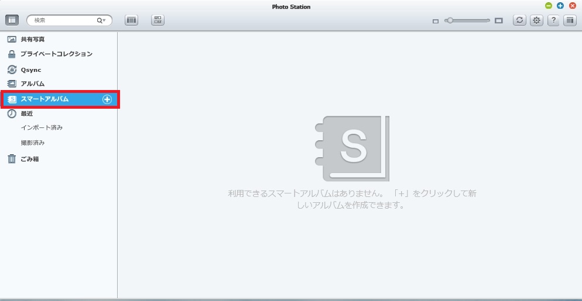This screenshot has width=582, height=301.
Task: Add a new smart album with plus
Action: point(107,99)
